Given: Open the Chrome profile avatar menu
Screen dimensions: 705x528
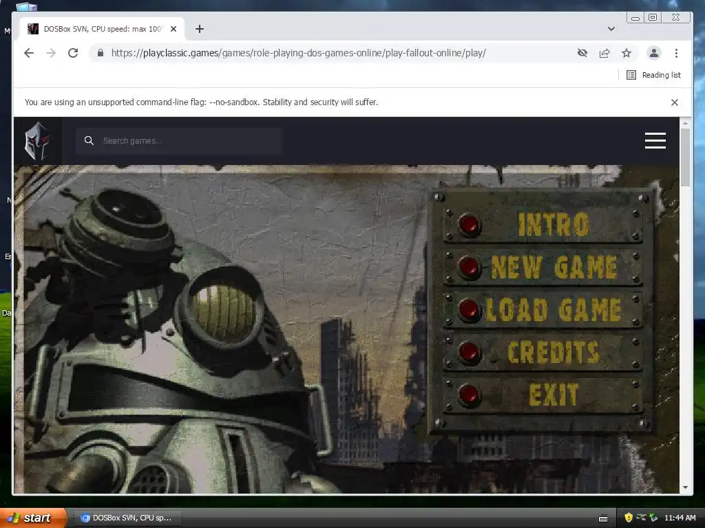Looking at the screenshot, I should point(654,53).
